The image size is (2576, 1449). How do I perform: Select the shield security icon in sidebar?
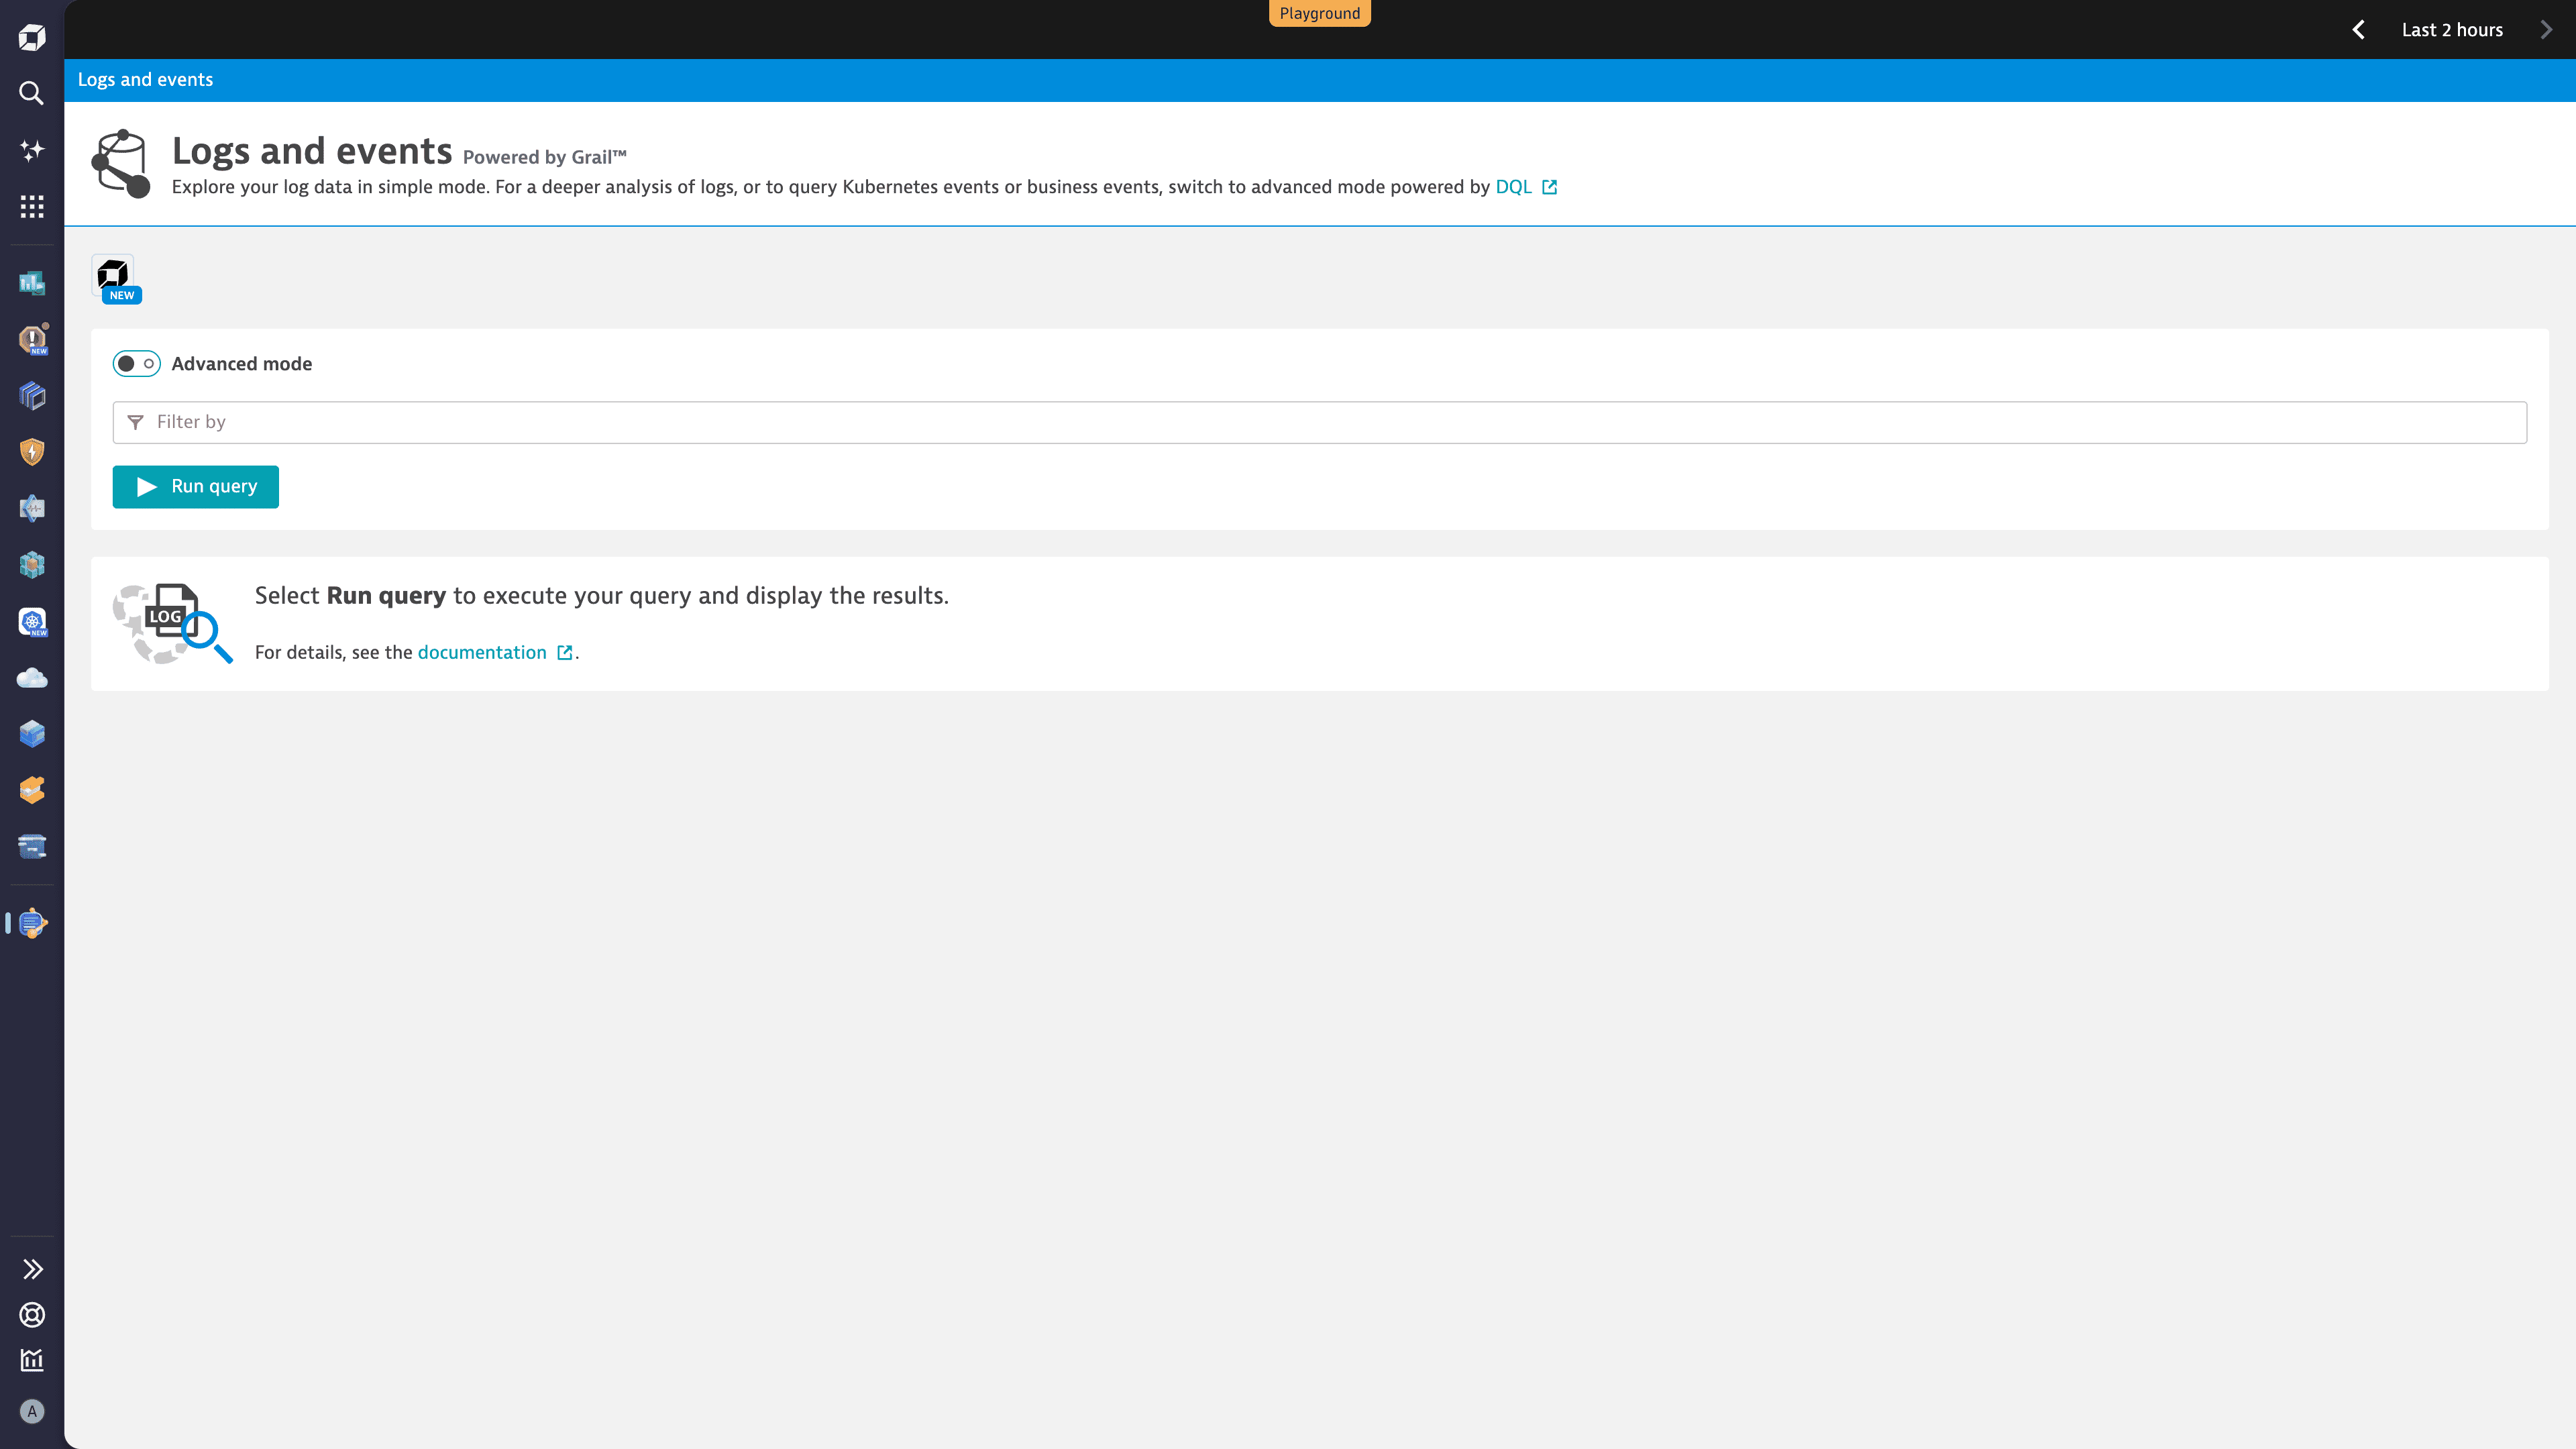click(31, 451)
